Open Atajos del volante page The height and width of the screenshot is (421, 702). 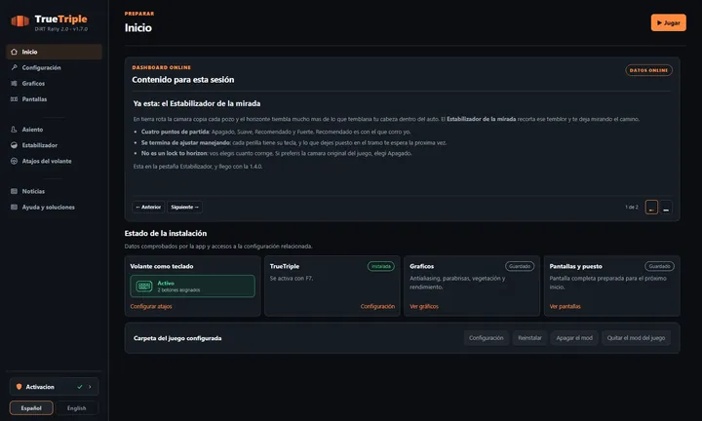click(x=54, y=161)
